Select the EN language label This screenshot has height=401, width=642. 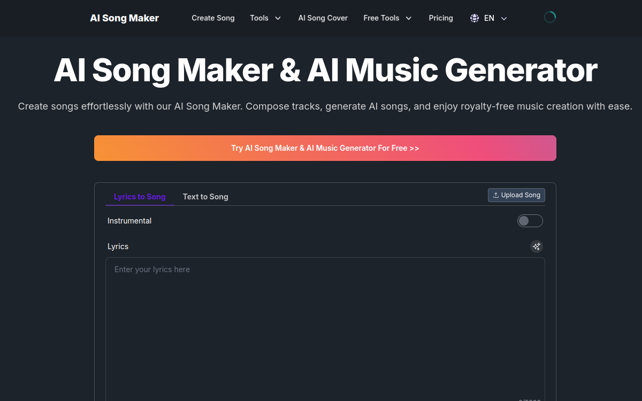[x=489, y=18]
